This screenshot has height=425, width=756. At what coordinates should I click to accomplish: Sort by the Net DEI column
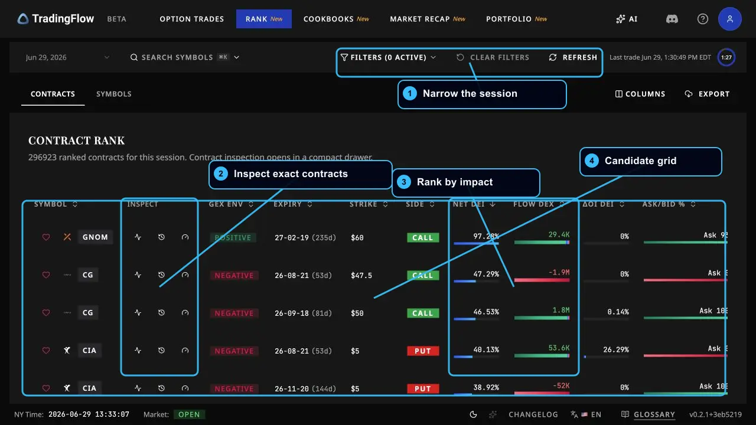pyautogui.click(x=474, y=204)
